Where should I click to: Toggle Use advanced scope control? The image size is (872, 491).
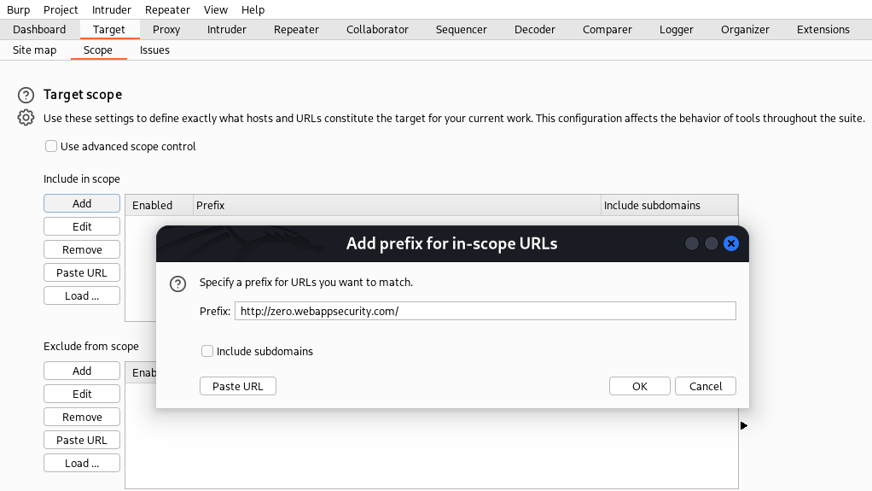pyautogui.click(x=52, y=147)
